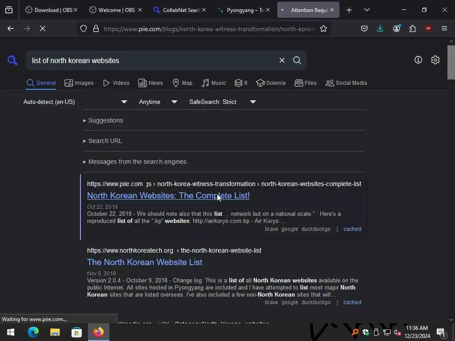The image size is (455, 341).
Task: Open the SafeSearch Strict dropdown
Action: (x=222, y=102)
